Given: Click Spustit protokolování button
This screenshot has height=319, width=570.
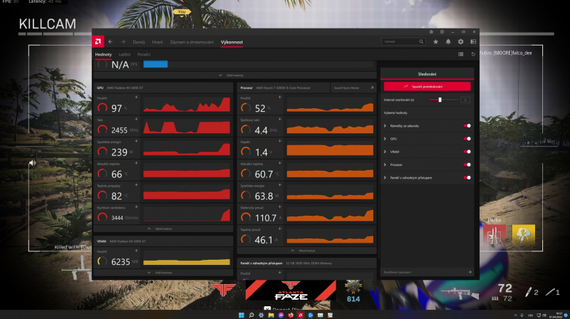Looking at the screenshot, I should [427, 86].
